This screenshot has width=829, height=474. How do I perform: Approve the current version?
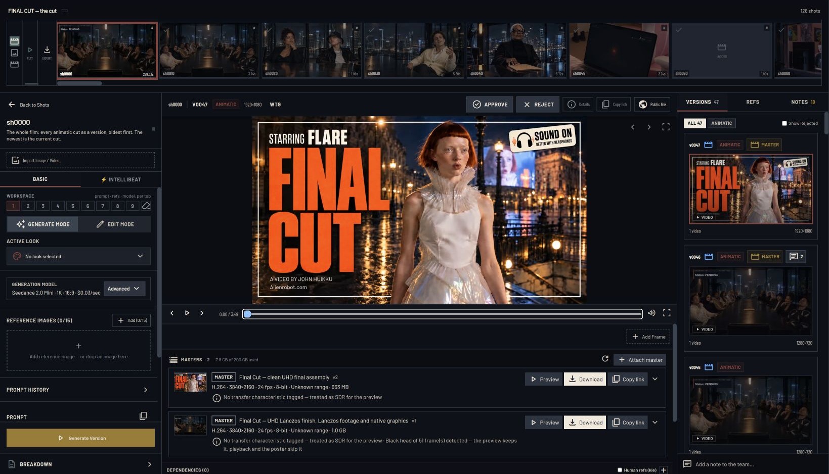[x=490, y=104]
